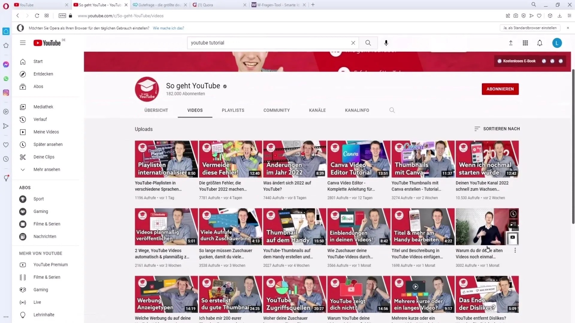Open the Opera sidebar history clock icon
This screenshot has width=575, height=323.
6,159
